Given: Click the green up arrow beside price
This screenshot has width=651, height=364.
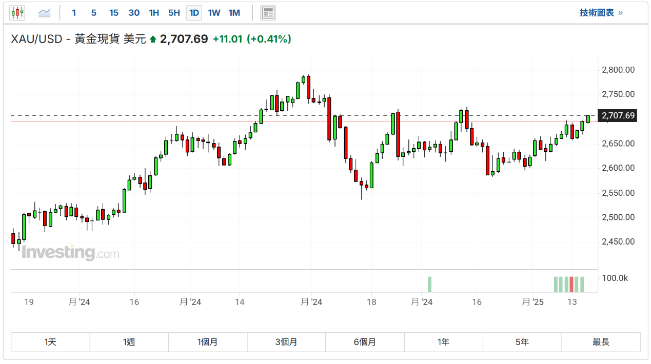Looking at the screenshot, I should point(153,39).
